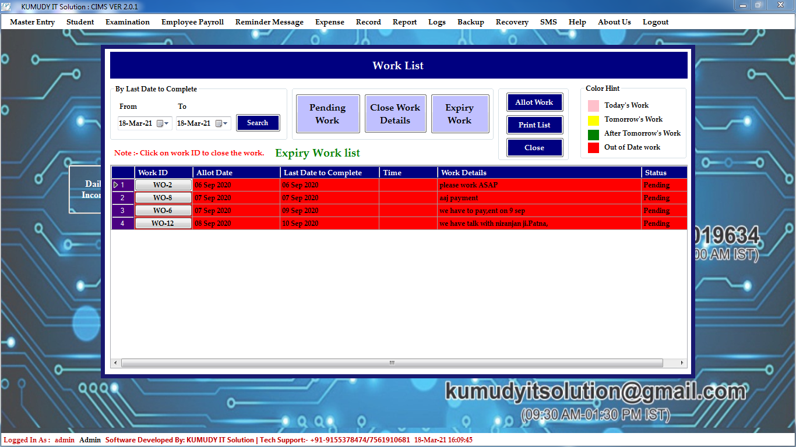
Task: Open the To date calendar dropdown
Action: pos(222,123)
